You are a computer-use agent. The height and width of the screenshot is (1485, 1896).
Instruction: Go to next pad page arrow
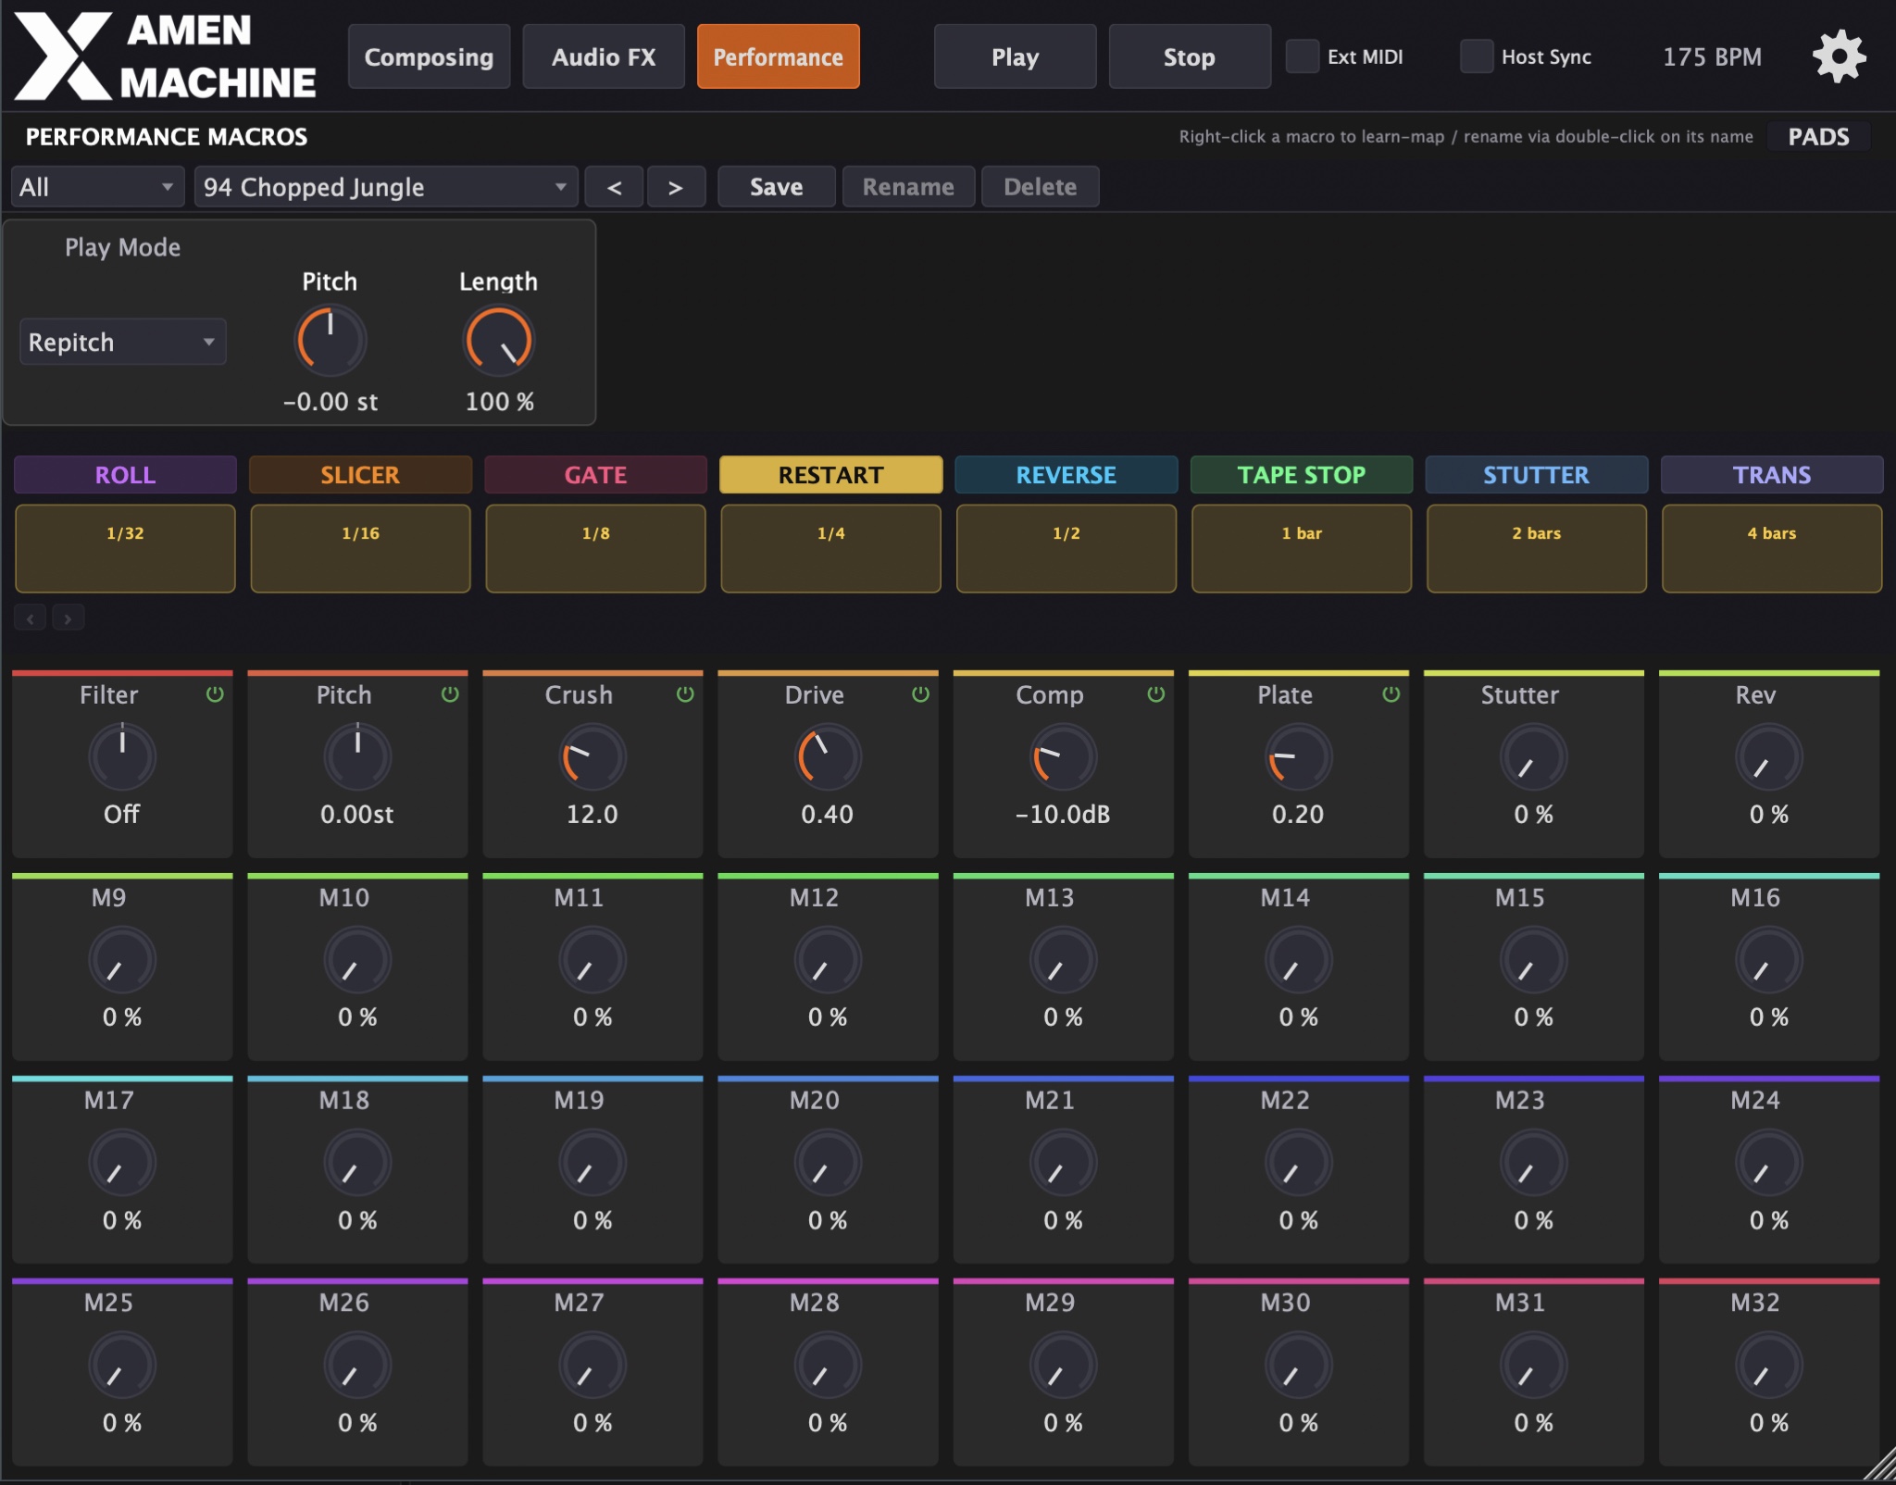[x=68, y=618]
